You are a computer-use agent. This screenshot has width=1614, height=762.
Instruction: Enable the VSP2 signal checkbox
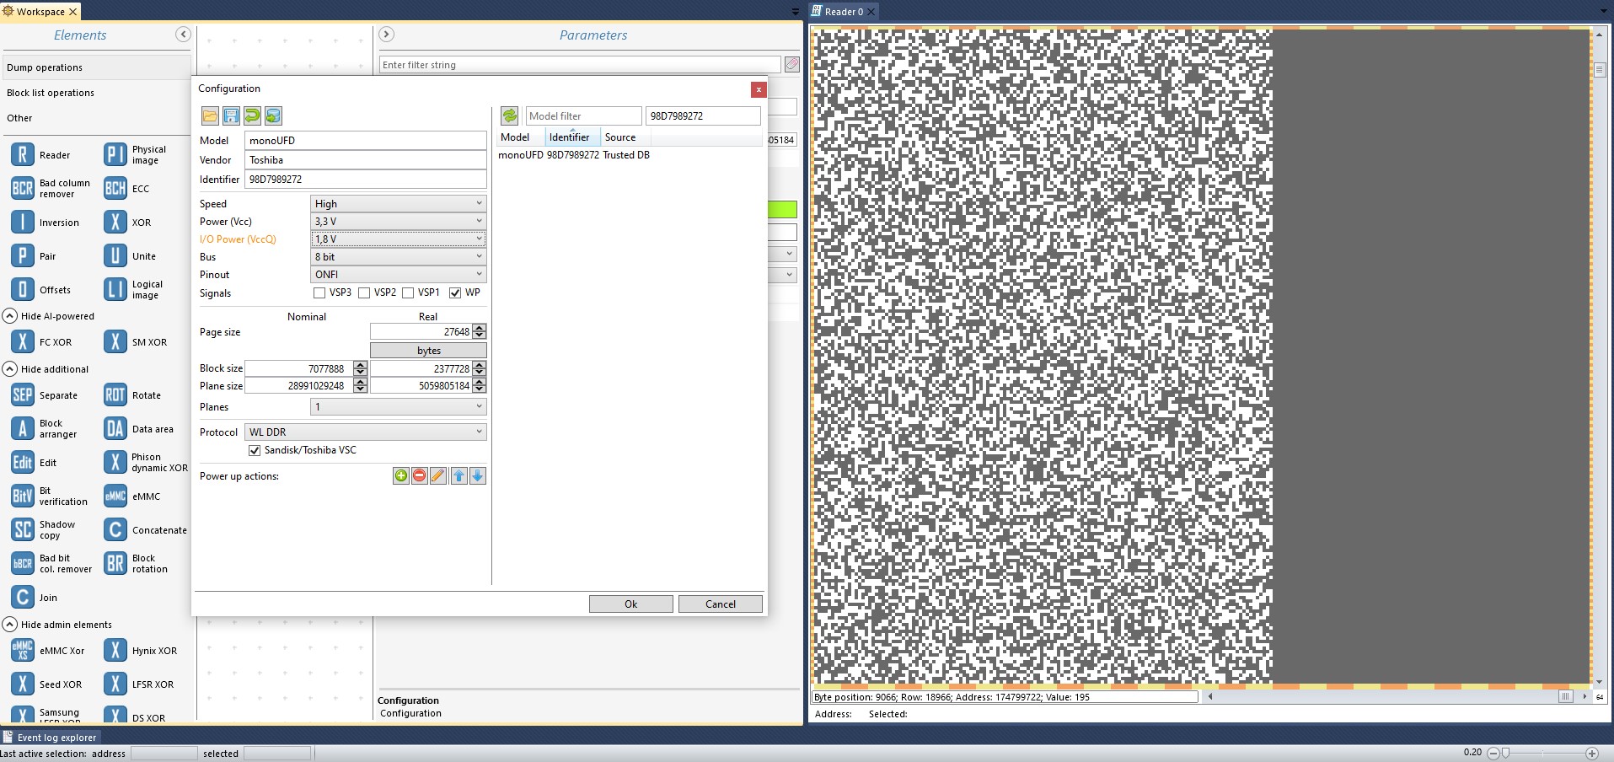click(x=364, y=293)
